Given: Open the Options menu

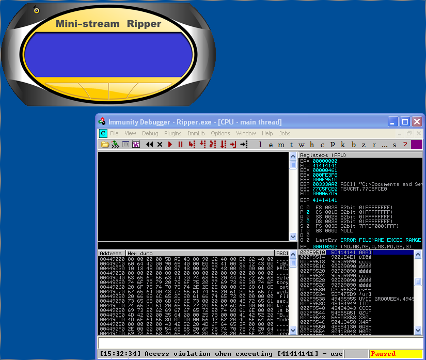Looking at the screenshot, I should (x=220, y=133).
